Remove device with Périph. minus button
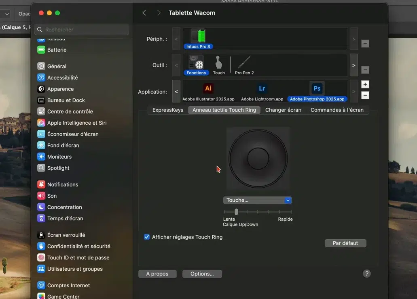Image resolution: width=417 pixels, height=299 pixels. pos(365,44)
